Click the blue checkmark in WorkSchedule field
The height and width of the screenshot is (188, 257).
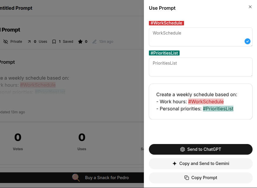[248, 41]
